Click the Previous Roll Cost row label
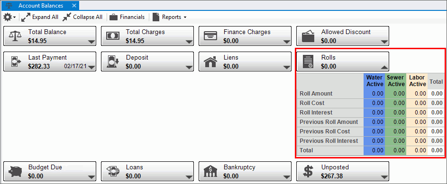This screenshot has height=184, width=447. 325,131
